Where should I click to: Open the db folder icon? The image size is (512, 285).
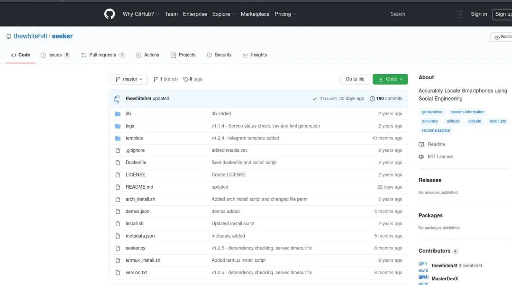pyautogui.click(x=118, y=114)
